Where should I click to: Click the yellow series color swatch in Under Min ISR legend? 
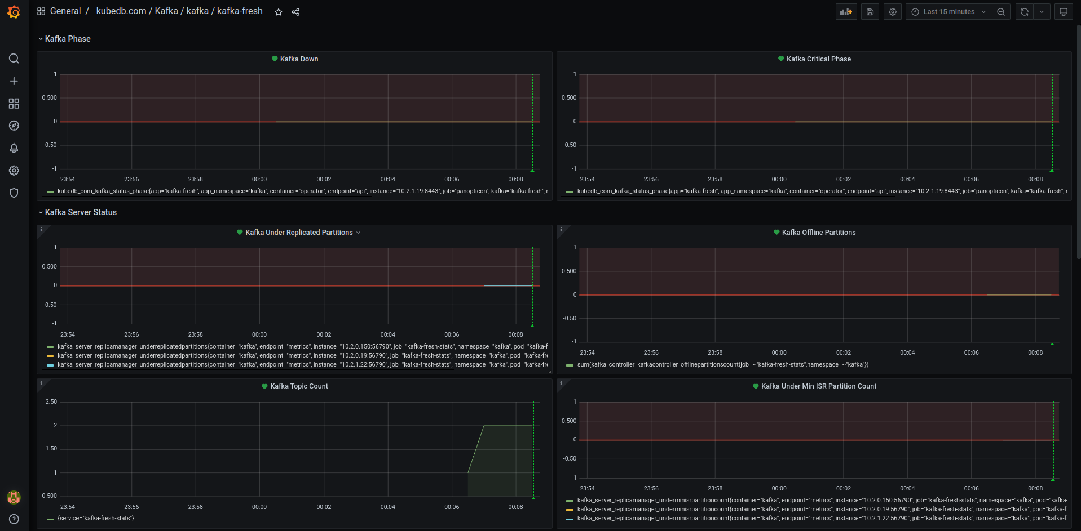tap(568, 509)
